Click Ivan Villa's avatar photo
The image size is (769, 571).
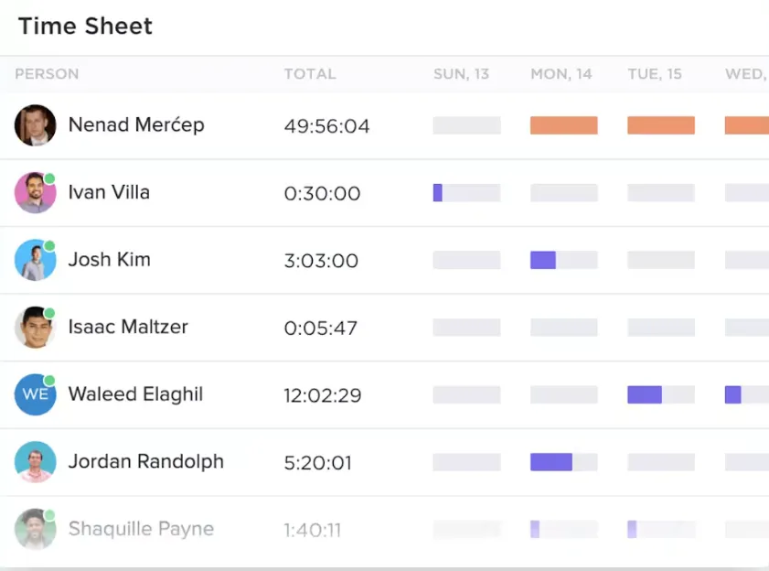[x=36, y=192]
